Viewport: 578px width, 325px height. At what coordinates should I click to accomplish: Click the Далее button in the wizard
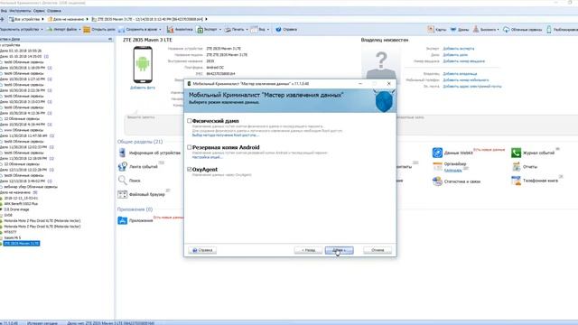click(x=340, y=250)
